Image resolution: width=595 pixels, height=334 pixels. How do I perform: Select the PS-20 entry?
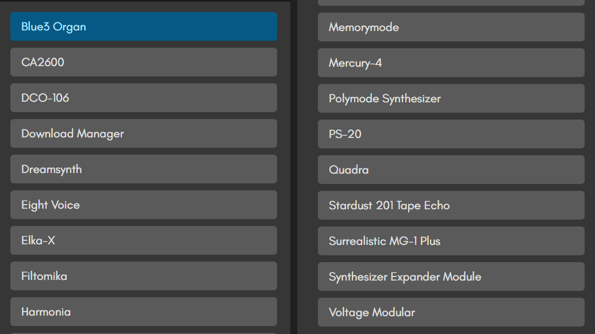(451, 134)
